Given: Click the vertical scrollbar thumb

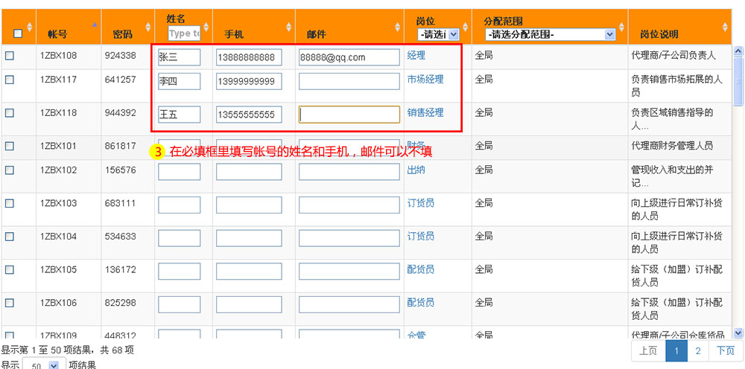Looking at the screenshot, I should pyautogui.click(x=738, y=80).
